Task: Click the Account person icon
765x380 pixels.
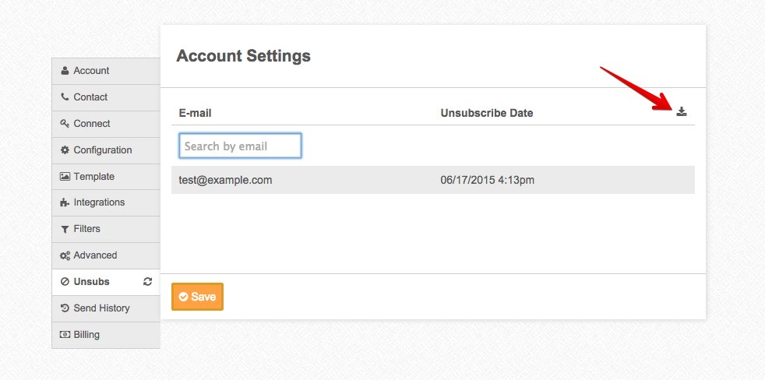Action: [x=65, y=71]
